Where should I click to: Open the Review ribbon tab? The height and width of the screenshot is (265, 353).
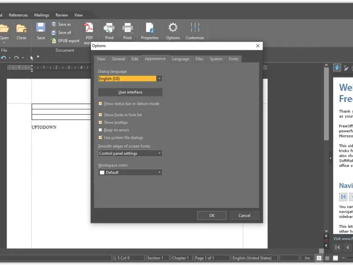point(62,15)
